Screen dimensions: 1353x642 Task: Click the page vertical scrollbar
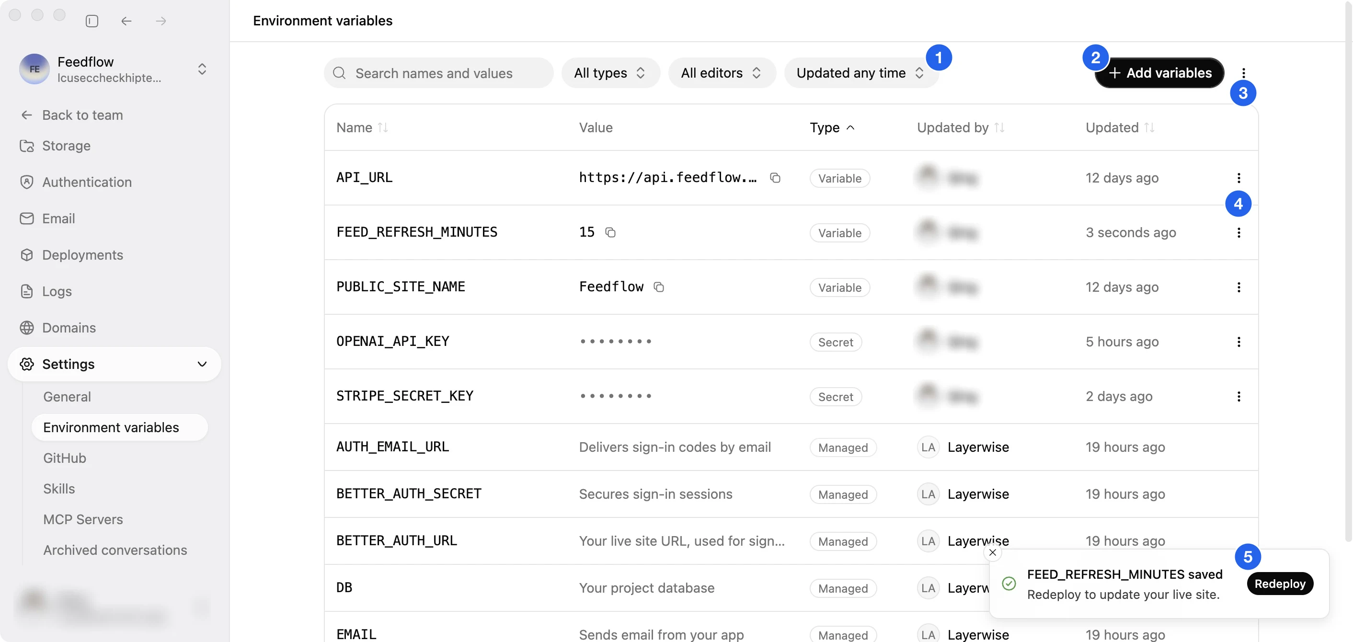point(1348,271)
